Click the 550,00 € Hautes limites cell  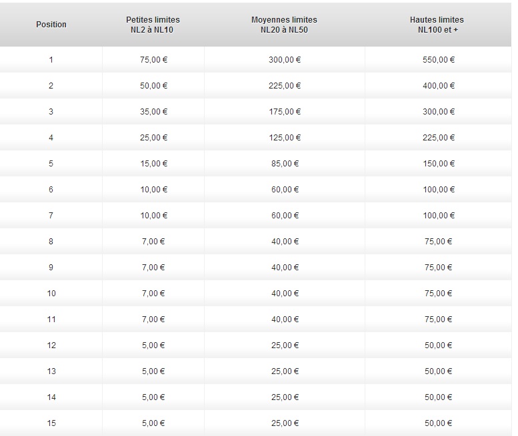coord(439,60)
